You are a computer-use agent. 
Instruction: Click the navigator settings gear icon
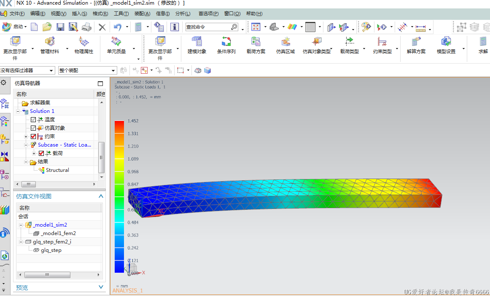[x=3, y=83]
